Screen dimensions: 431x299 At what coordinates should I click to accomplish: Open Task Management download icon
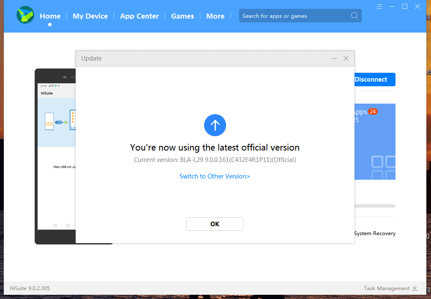click(x=415, y=288)
